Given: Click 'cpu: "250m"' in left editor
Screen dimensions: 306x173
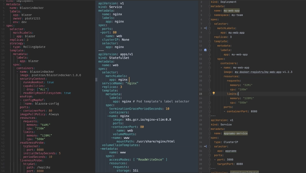Looking at the screenshot, I should tap(36, 128).
